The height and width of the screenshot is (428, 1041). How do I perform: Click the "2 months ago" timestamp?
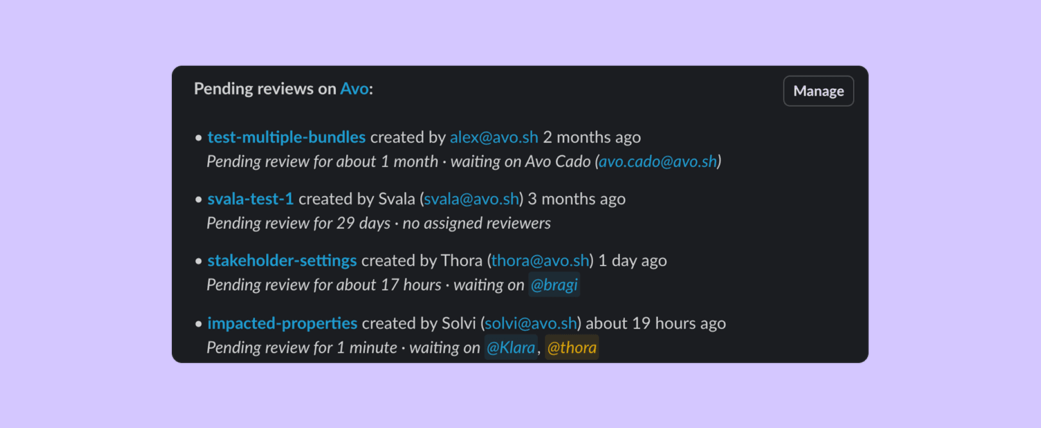592,137
